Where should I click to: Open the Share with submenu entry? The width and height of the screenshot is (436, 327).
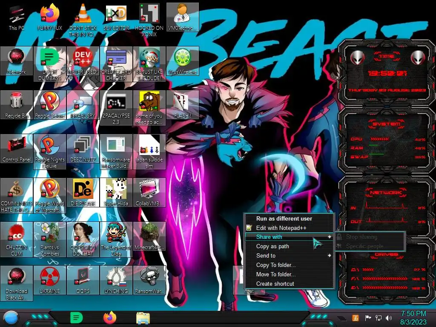click(289, 237)
